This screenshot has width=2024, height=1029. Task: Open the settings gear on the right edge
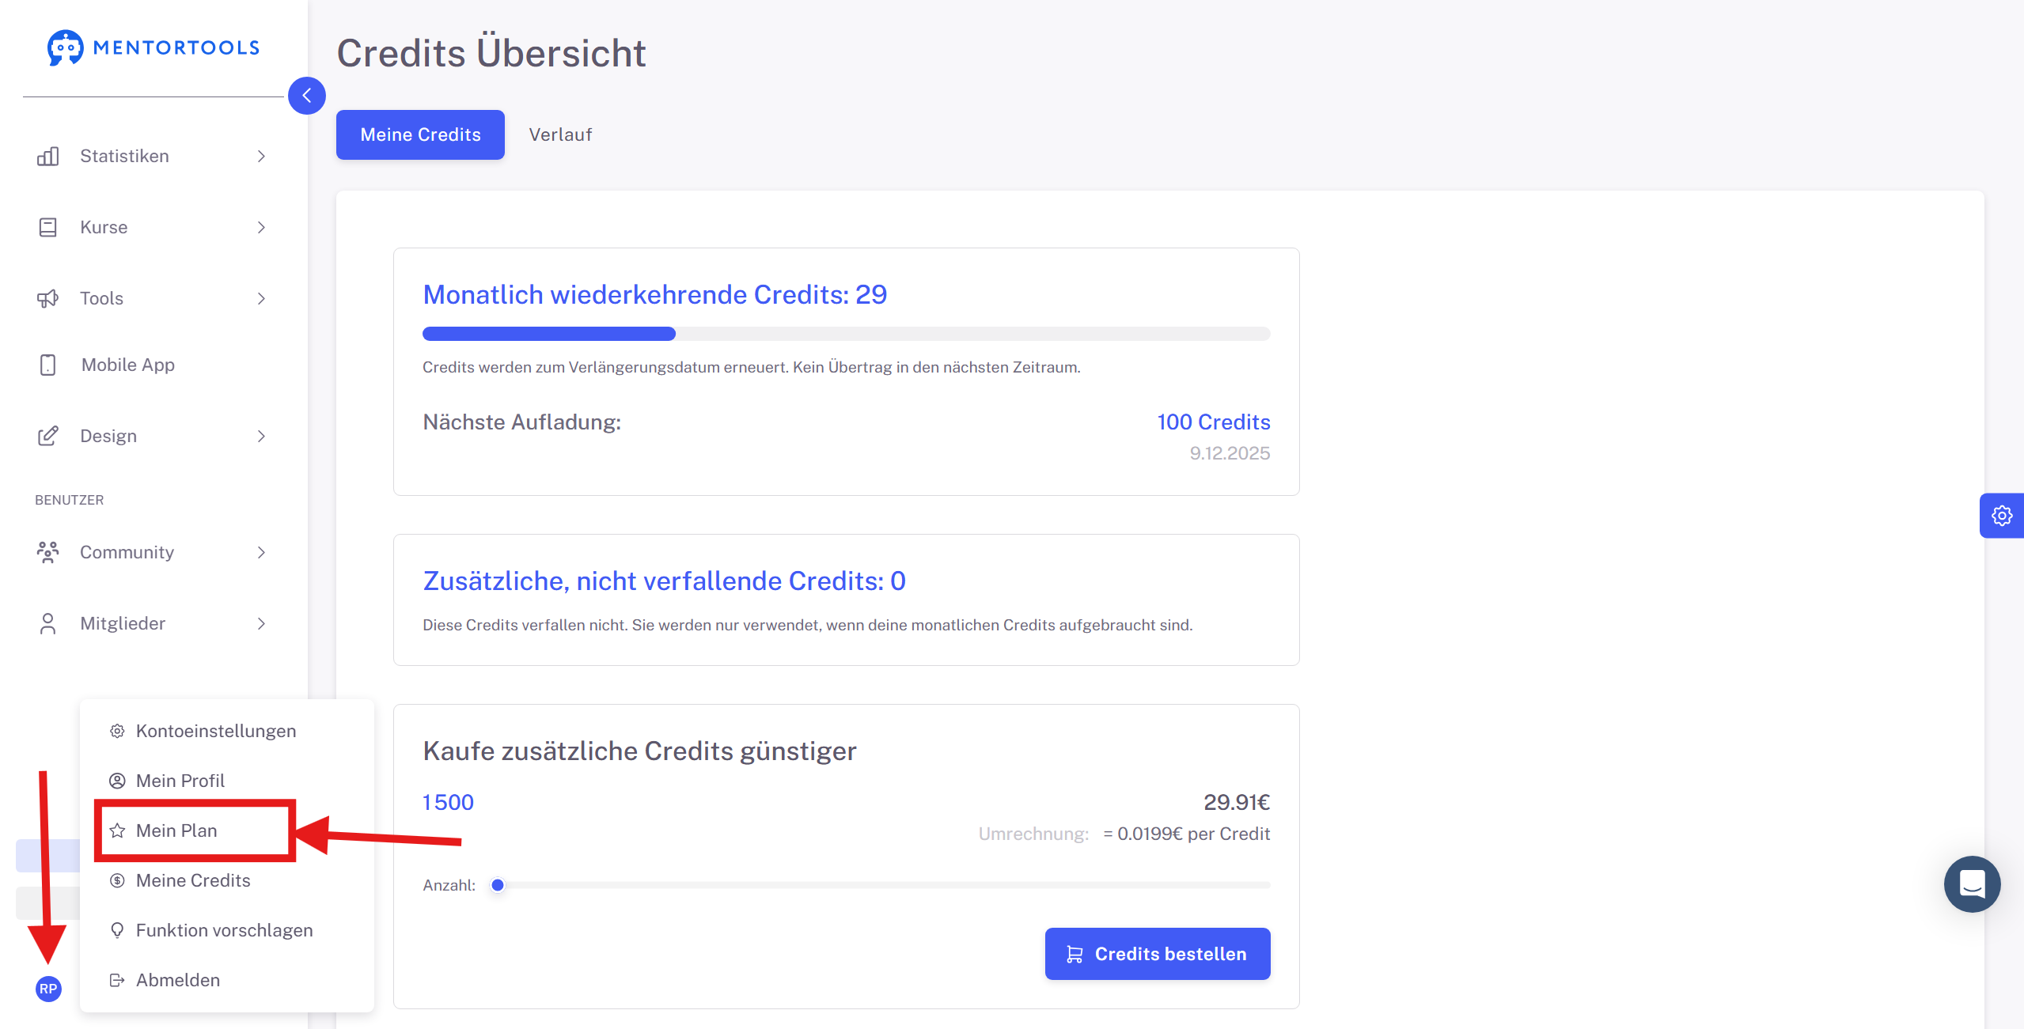pyautogui.click(x=2002, y=516)
